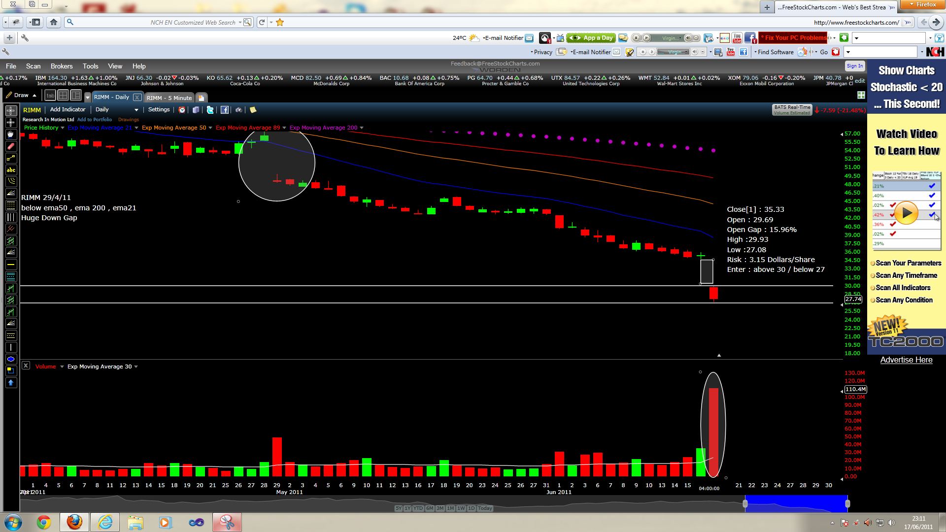Select the yellow horizontal line tool
Image resolution: width=946 pixels, height=532 pixels.
pyautogui.click(x=11, y=265)
